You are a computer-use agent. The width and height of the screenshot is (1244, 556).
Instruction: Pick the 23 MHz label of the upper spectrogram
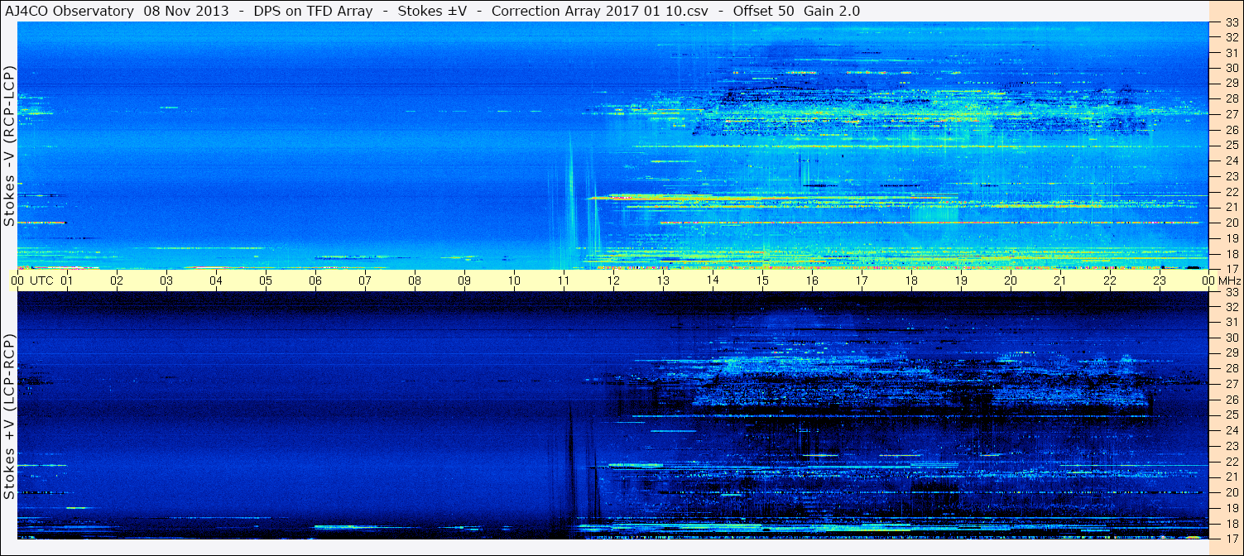click(x=1231, y=176)
